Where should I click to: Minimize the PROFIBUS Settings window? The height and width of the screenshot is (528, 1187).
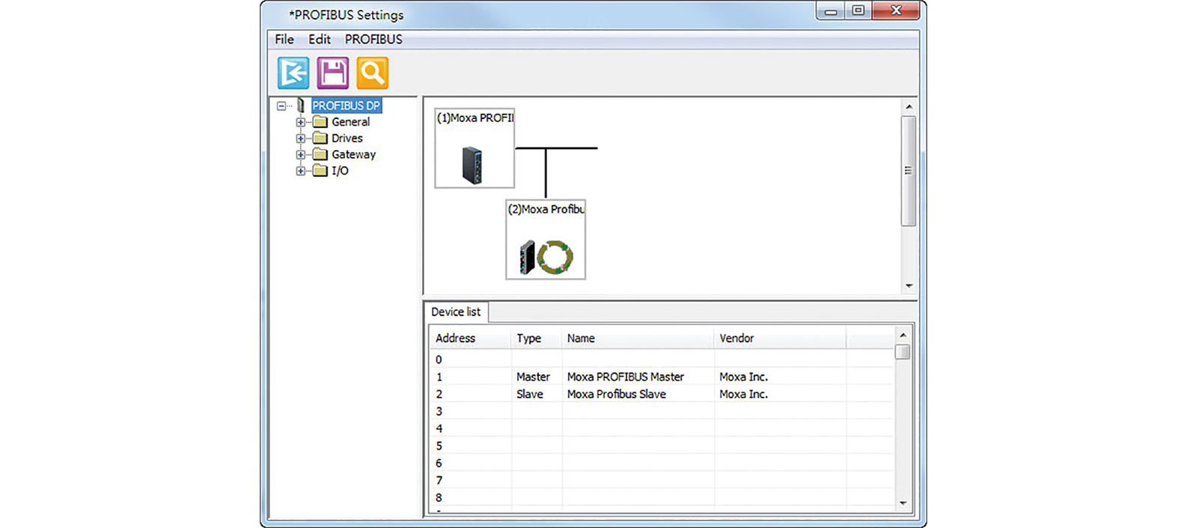pyautogui.click(x=831, y=11)
